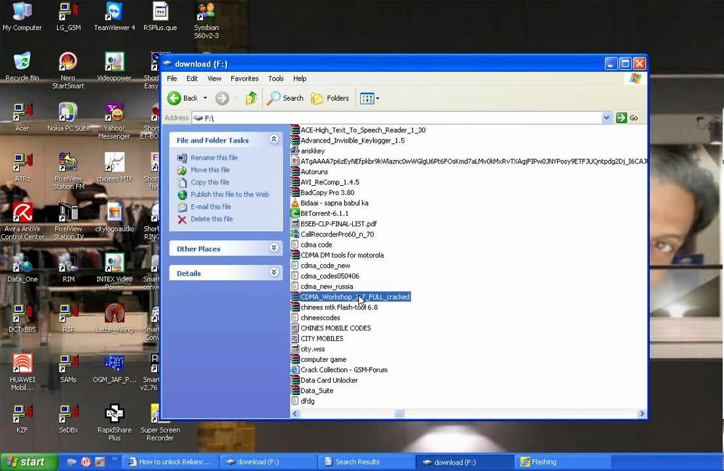Click E-mail this file link
Image resolution: width=724 pixels, height=471 pixels.
pos(211,207)
